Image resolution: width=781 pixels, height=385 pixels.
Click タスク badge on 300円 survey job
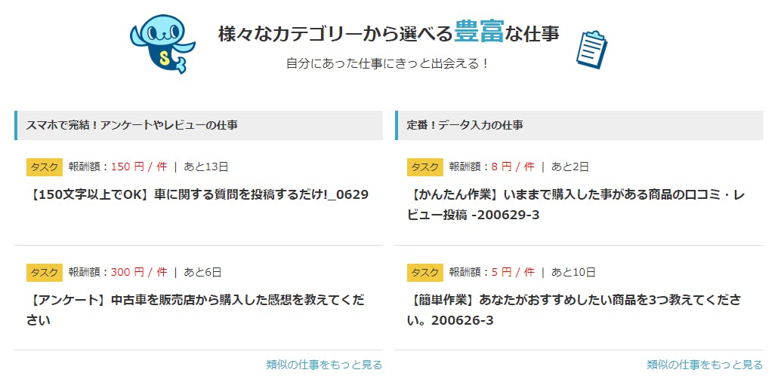pyautogui.click(x=45, y=272)
